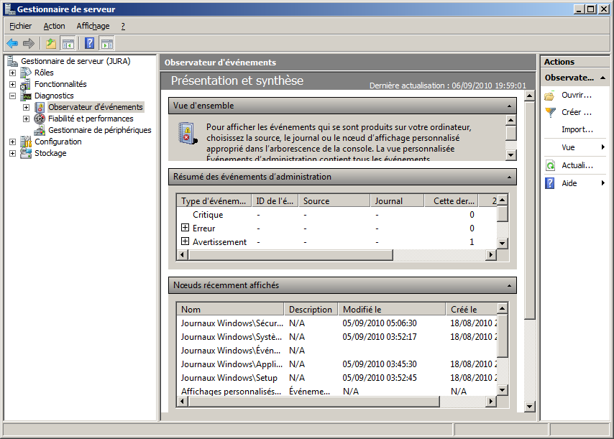Click the Import action link
Screen dimensions: 614x439
pos(577,129)
